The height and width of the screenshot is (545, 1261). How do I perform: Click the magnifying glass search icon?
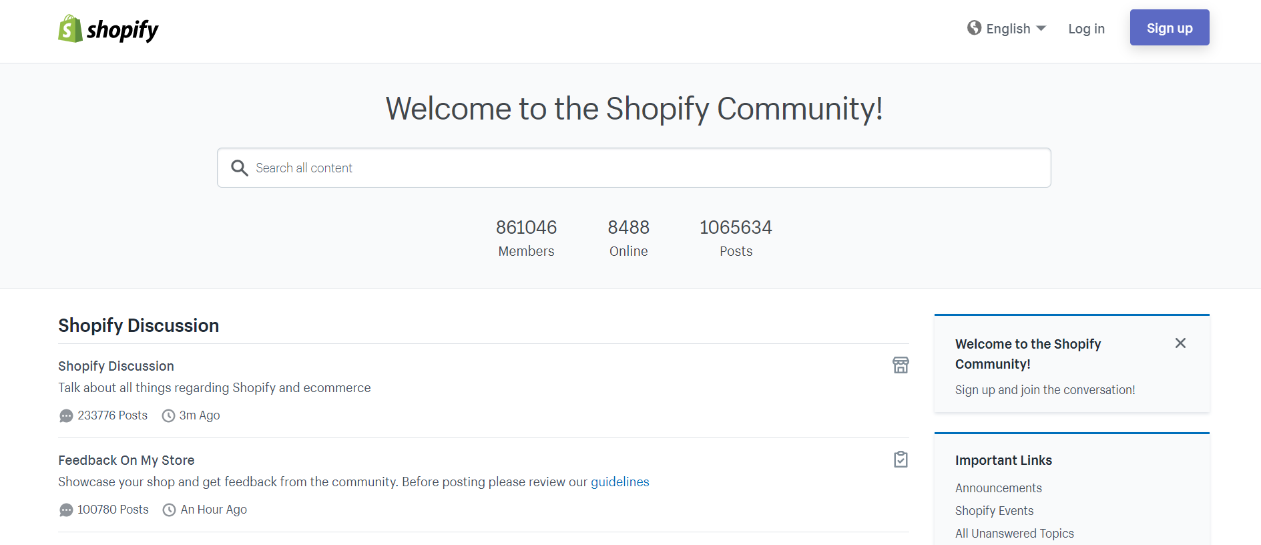click(240, 168)
